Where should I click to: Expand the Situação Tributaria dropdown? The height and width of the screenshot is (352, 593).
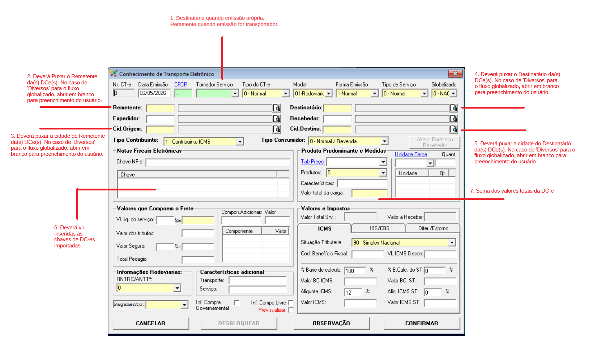452,243
